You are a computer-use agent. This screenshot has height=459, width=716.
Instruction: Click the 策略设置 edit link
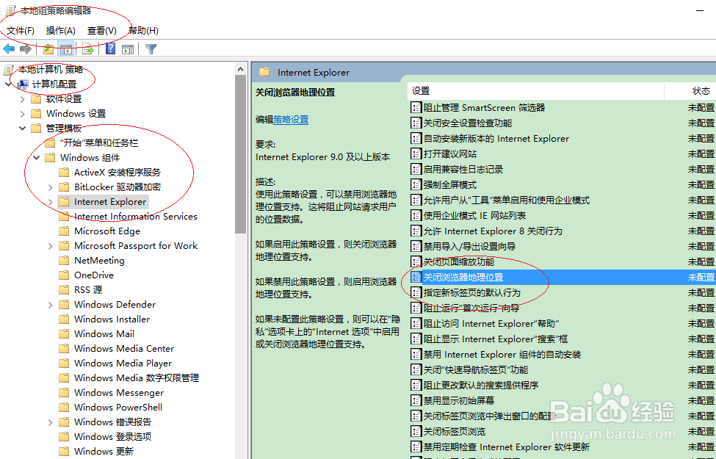point(291,120)
